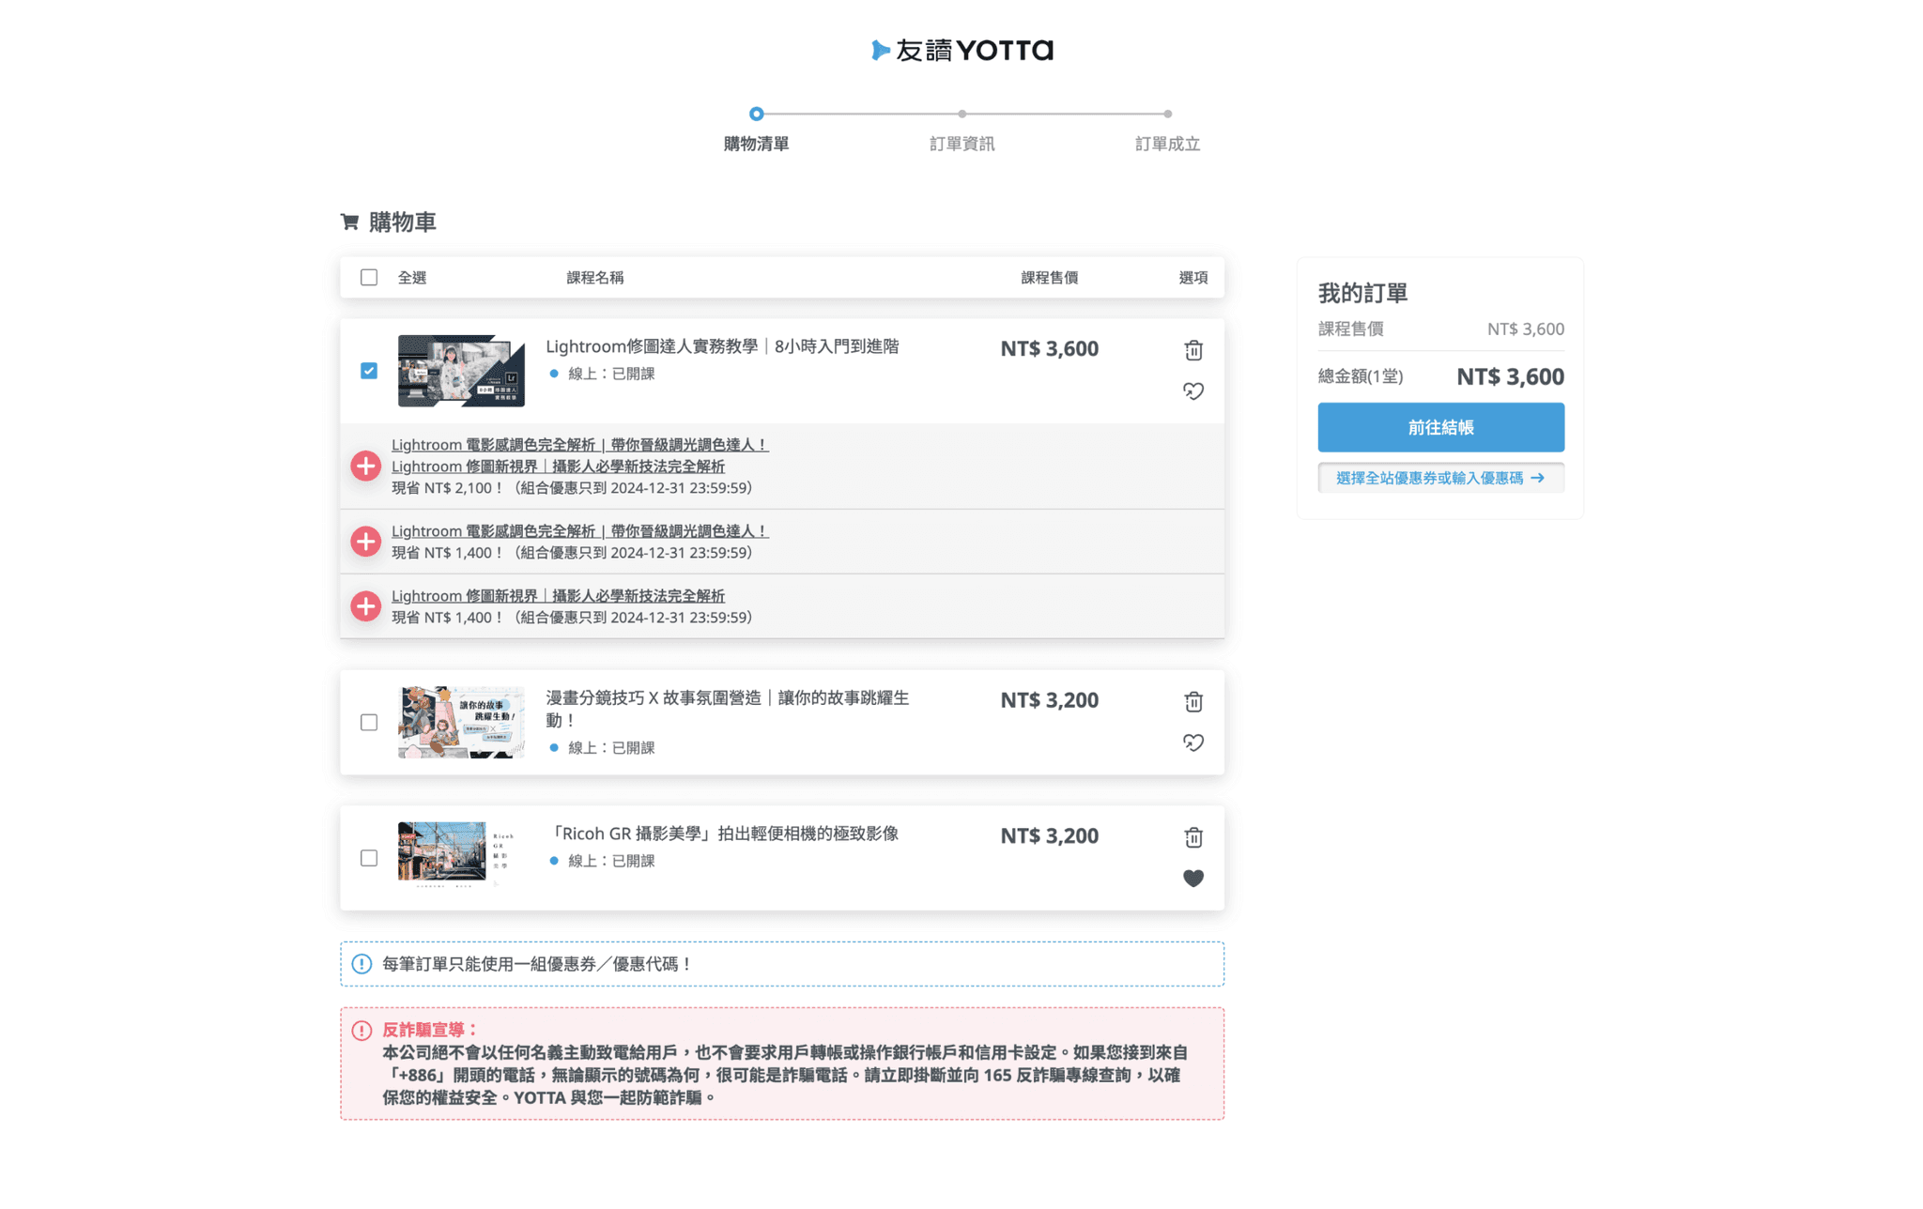Click the 前往結帳 checkout button
The image size is (1923, 1209).
(x=1440, y=427)
